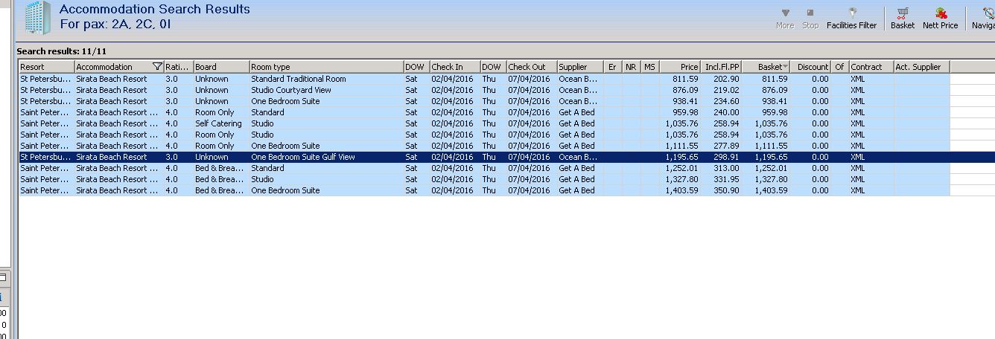Sort by Act. Supplier column header

[922, 67]
